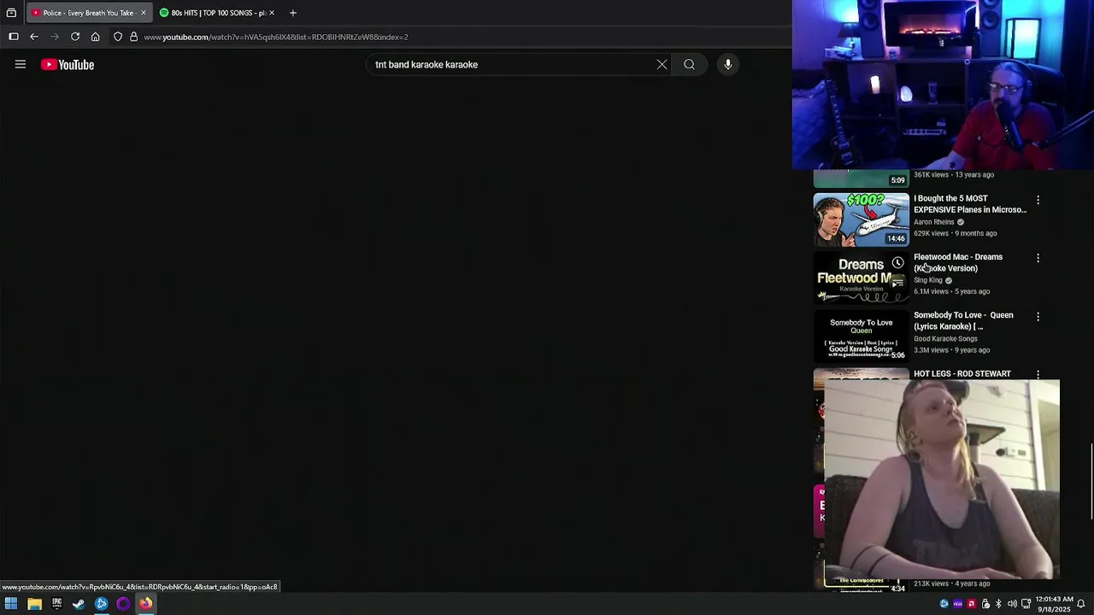
Task: Select the youtube.com address bar URL
Action: tap(276, 37)
